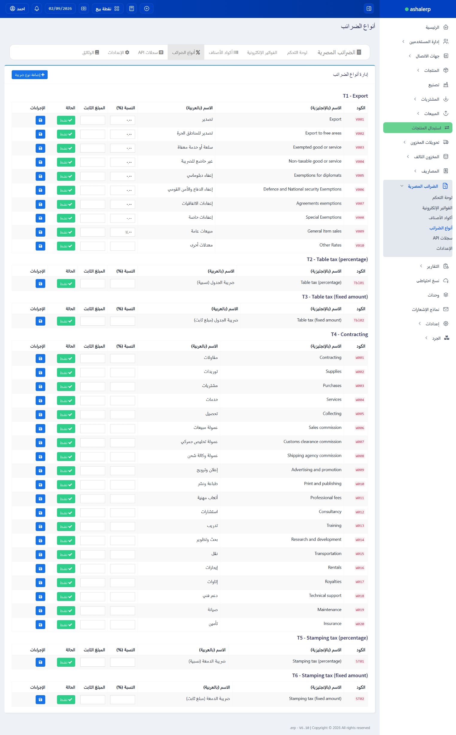Expand إدارة المستخدمين sidebar menu
Image resolution: width=456 pixels, height=735 pixels.
[424, 42]
